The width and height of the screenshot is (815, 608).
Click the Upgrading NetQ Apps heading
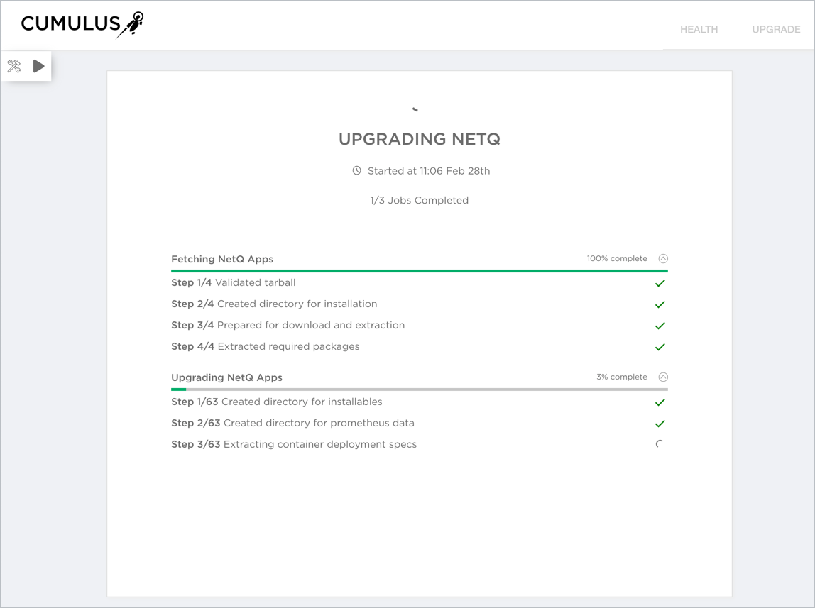click(226, 377)
